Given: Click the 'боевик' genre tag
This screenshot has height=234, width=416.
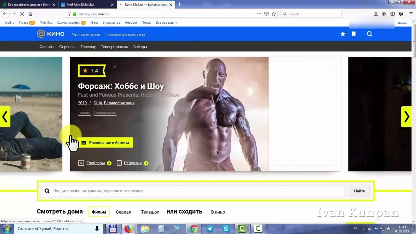Looking at the screenshot, I should pos(85,113).
